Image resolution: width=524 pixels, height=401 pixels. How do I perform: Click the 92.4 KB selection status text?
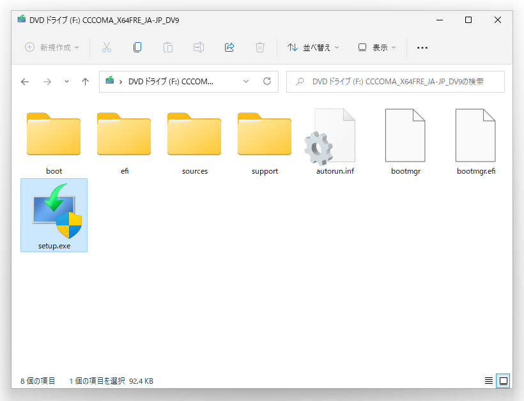click(141, 381)
